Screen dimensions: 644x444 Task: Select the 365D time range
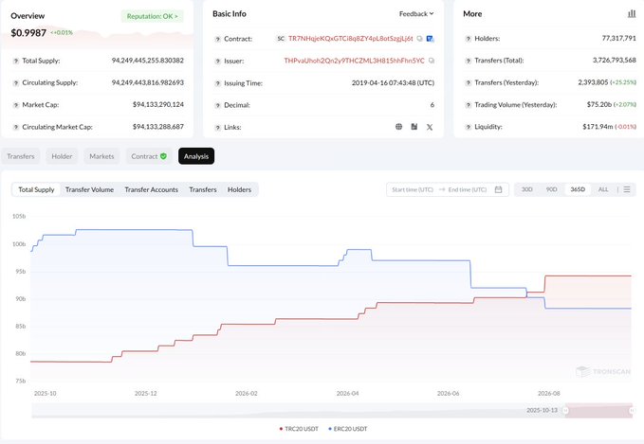coord(578,189)
